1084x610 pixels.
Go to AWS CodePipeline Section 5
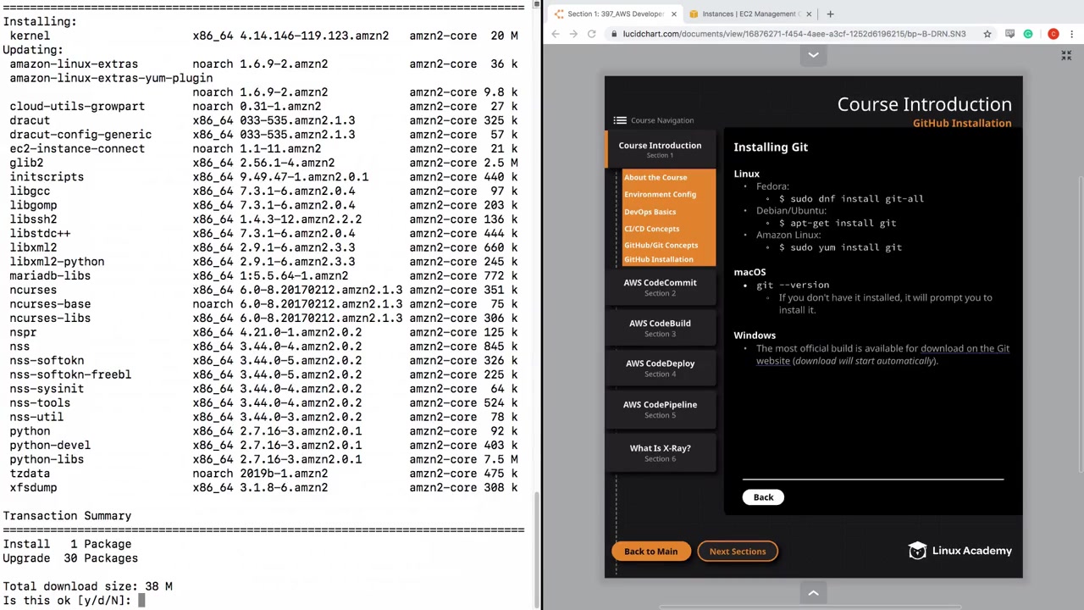tap(660, 409)
